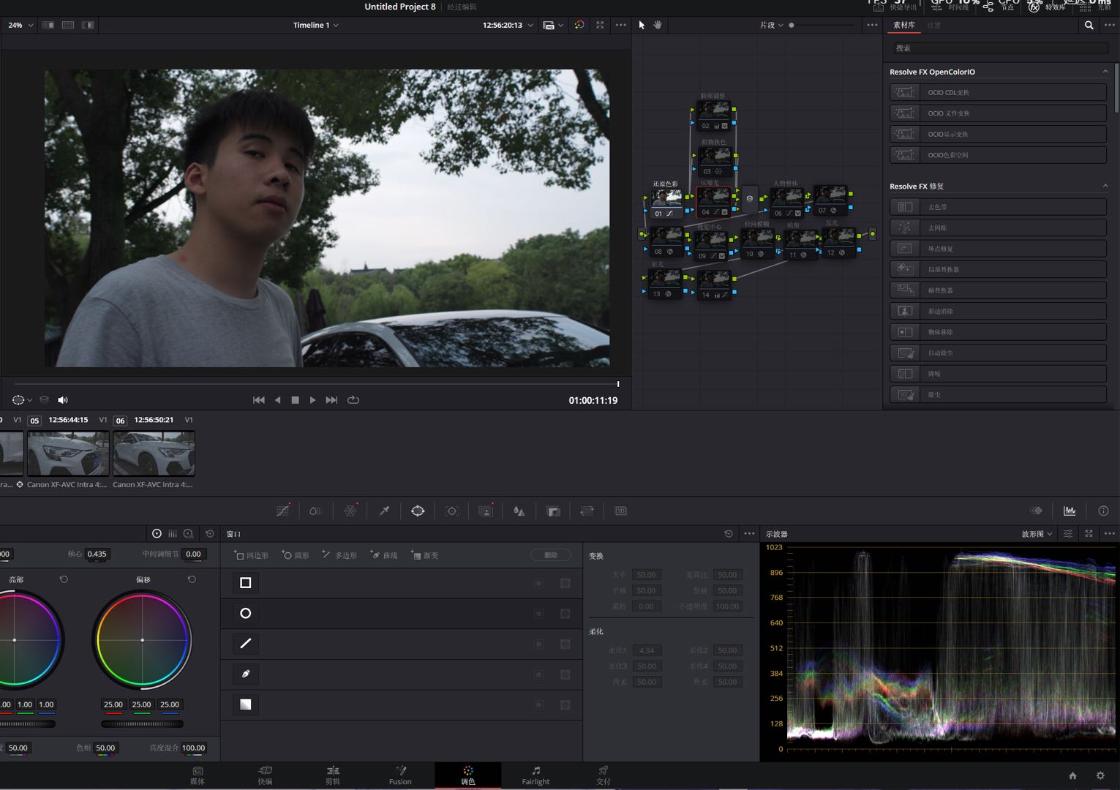Open the HDR palette icon
The height and width of the screenshot is (790, 1120).
tap(315, 511)
